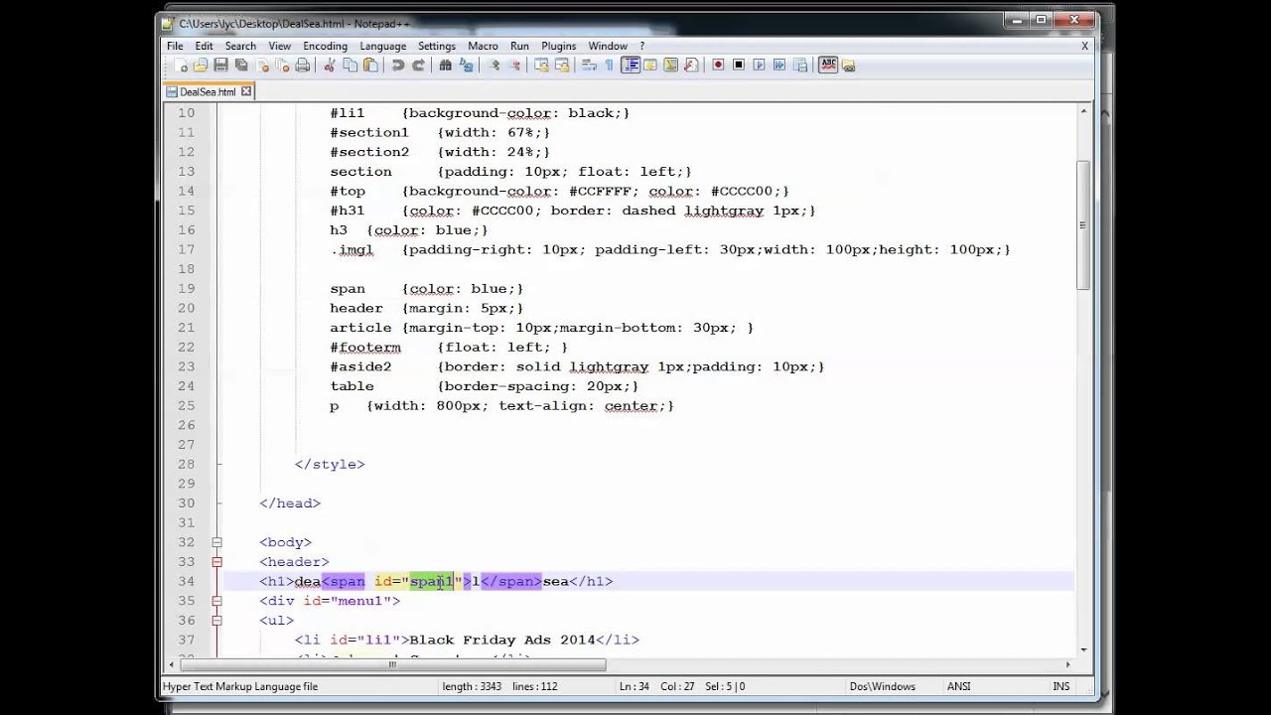Image resolution: width=1271 pixels, height=715 pixels.
Task: Open the File menu
Action: (x=175, y=46)
